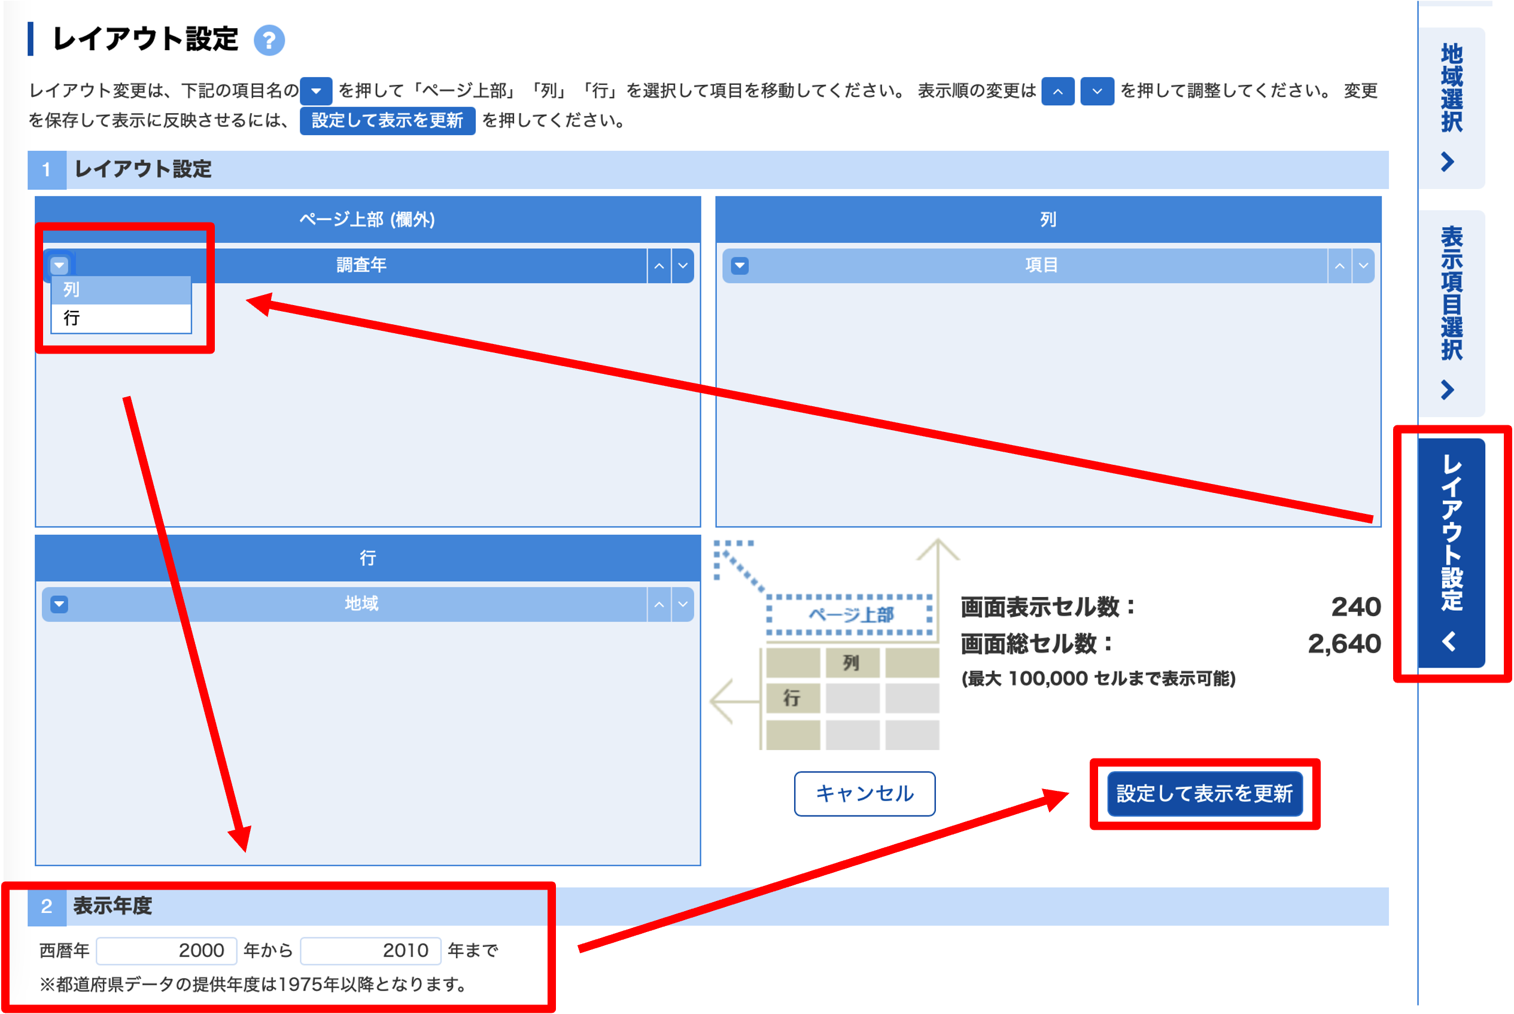The width and height of the screenshot is (1514, 1014).
Task: Open the 項目 item placement dropdown
Action: 739,265
